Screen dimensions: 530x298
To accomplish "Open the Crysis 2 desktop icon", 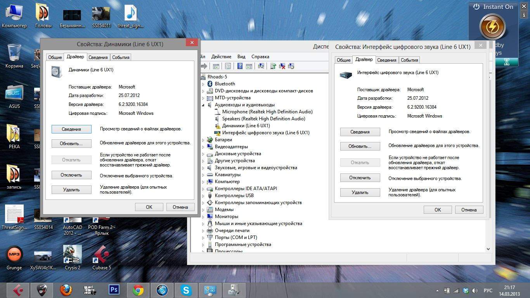I will click(73, 254).
